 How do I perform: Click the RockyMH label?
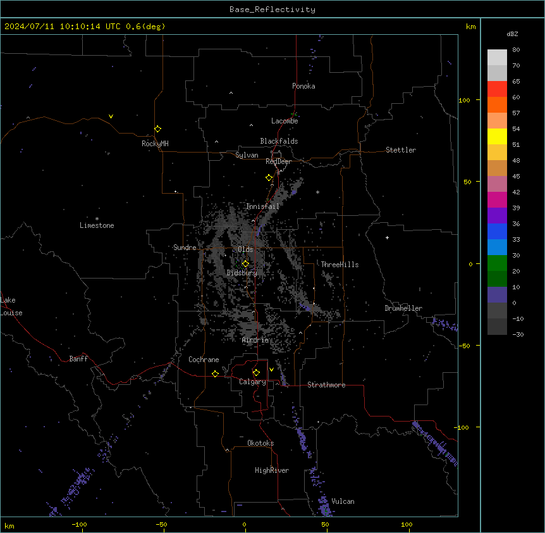(155, 144)
